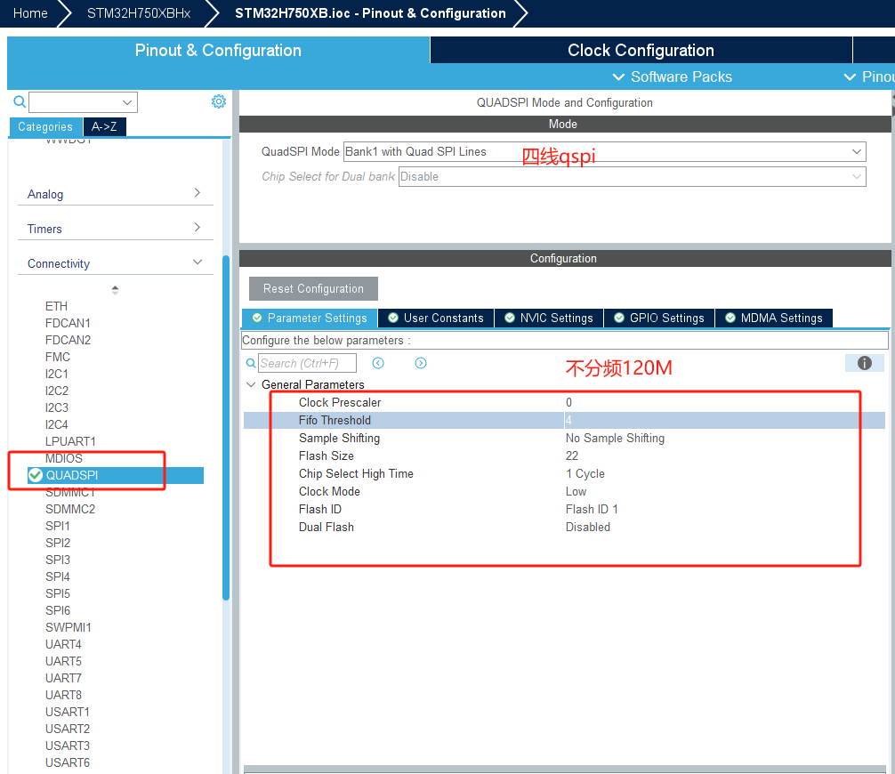Select SPI6 peripheral
The image size is (895, 774).
pos(58,611)
